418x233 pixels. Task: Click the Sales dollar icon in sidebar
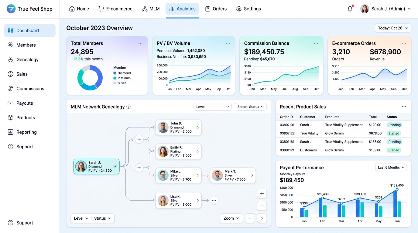(11, 74)
